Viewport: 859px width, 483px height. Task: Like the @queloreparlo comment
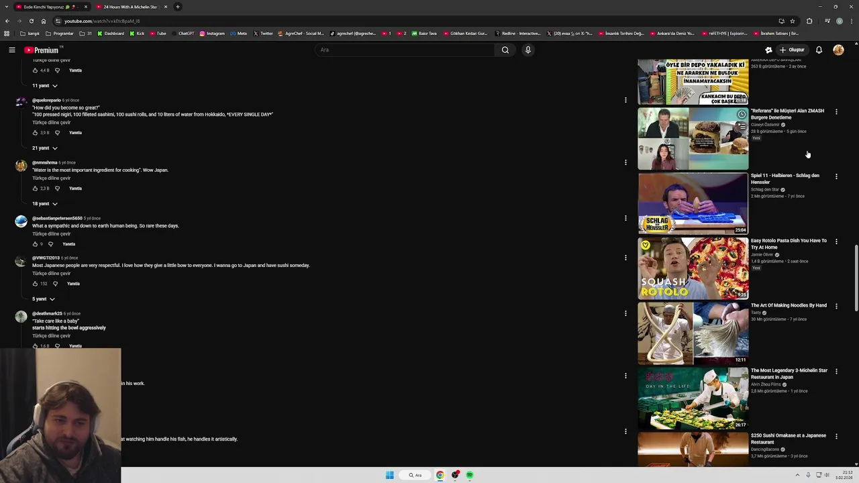coord(35,133)
